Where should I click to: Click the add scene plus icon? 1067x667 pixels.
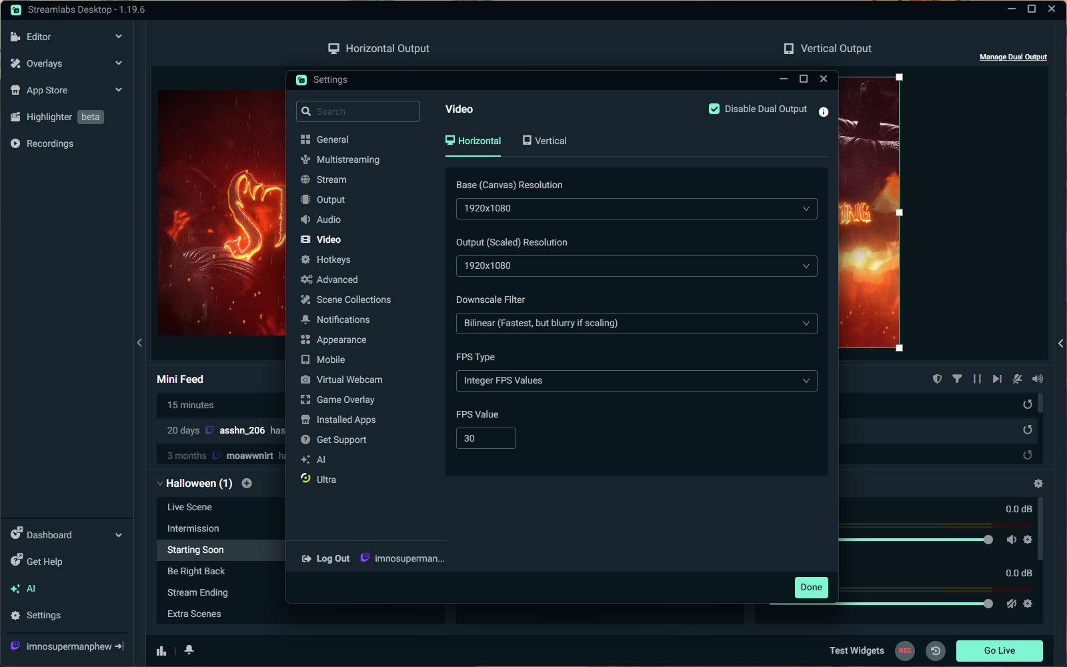[x=247, y=483]
